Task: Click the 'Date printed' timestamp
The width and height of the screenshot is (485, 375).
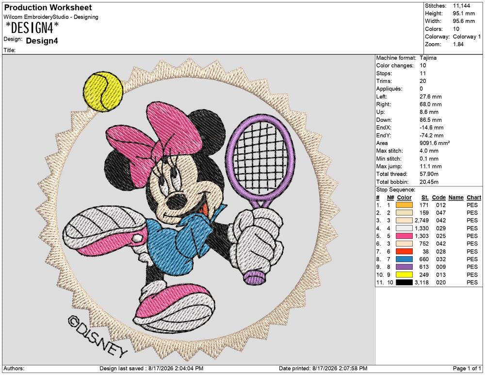Action: coord(323,368)
